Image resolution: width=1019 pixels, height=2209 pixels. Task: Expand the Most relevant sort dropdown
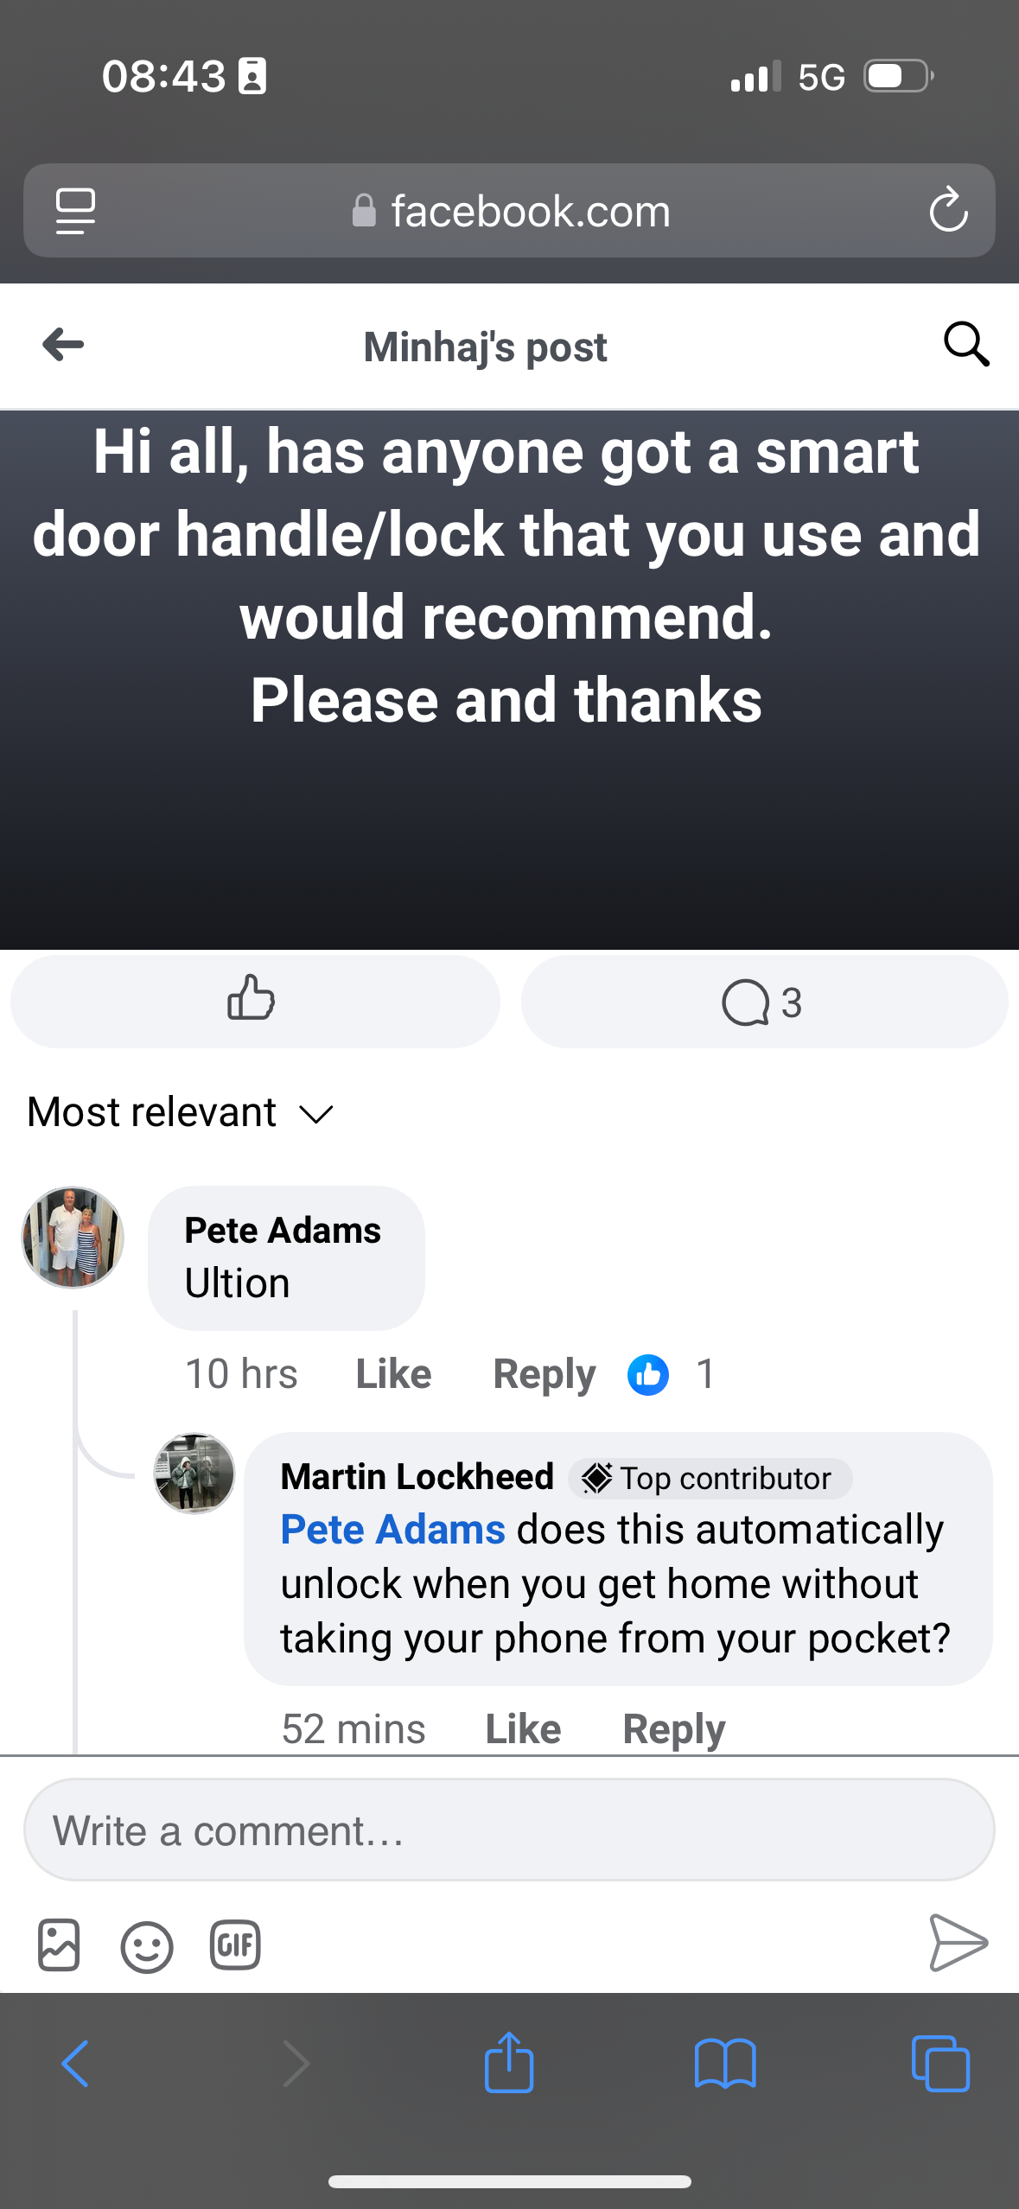coord(180,1112)
